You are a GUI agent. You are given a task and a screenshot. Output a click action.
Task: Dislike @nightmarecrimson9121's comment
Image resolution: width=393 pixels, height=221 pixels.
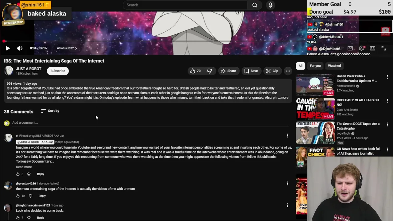29,218
